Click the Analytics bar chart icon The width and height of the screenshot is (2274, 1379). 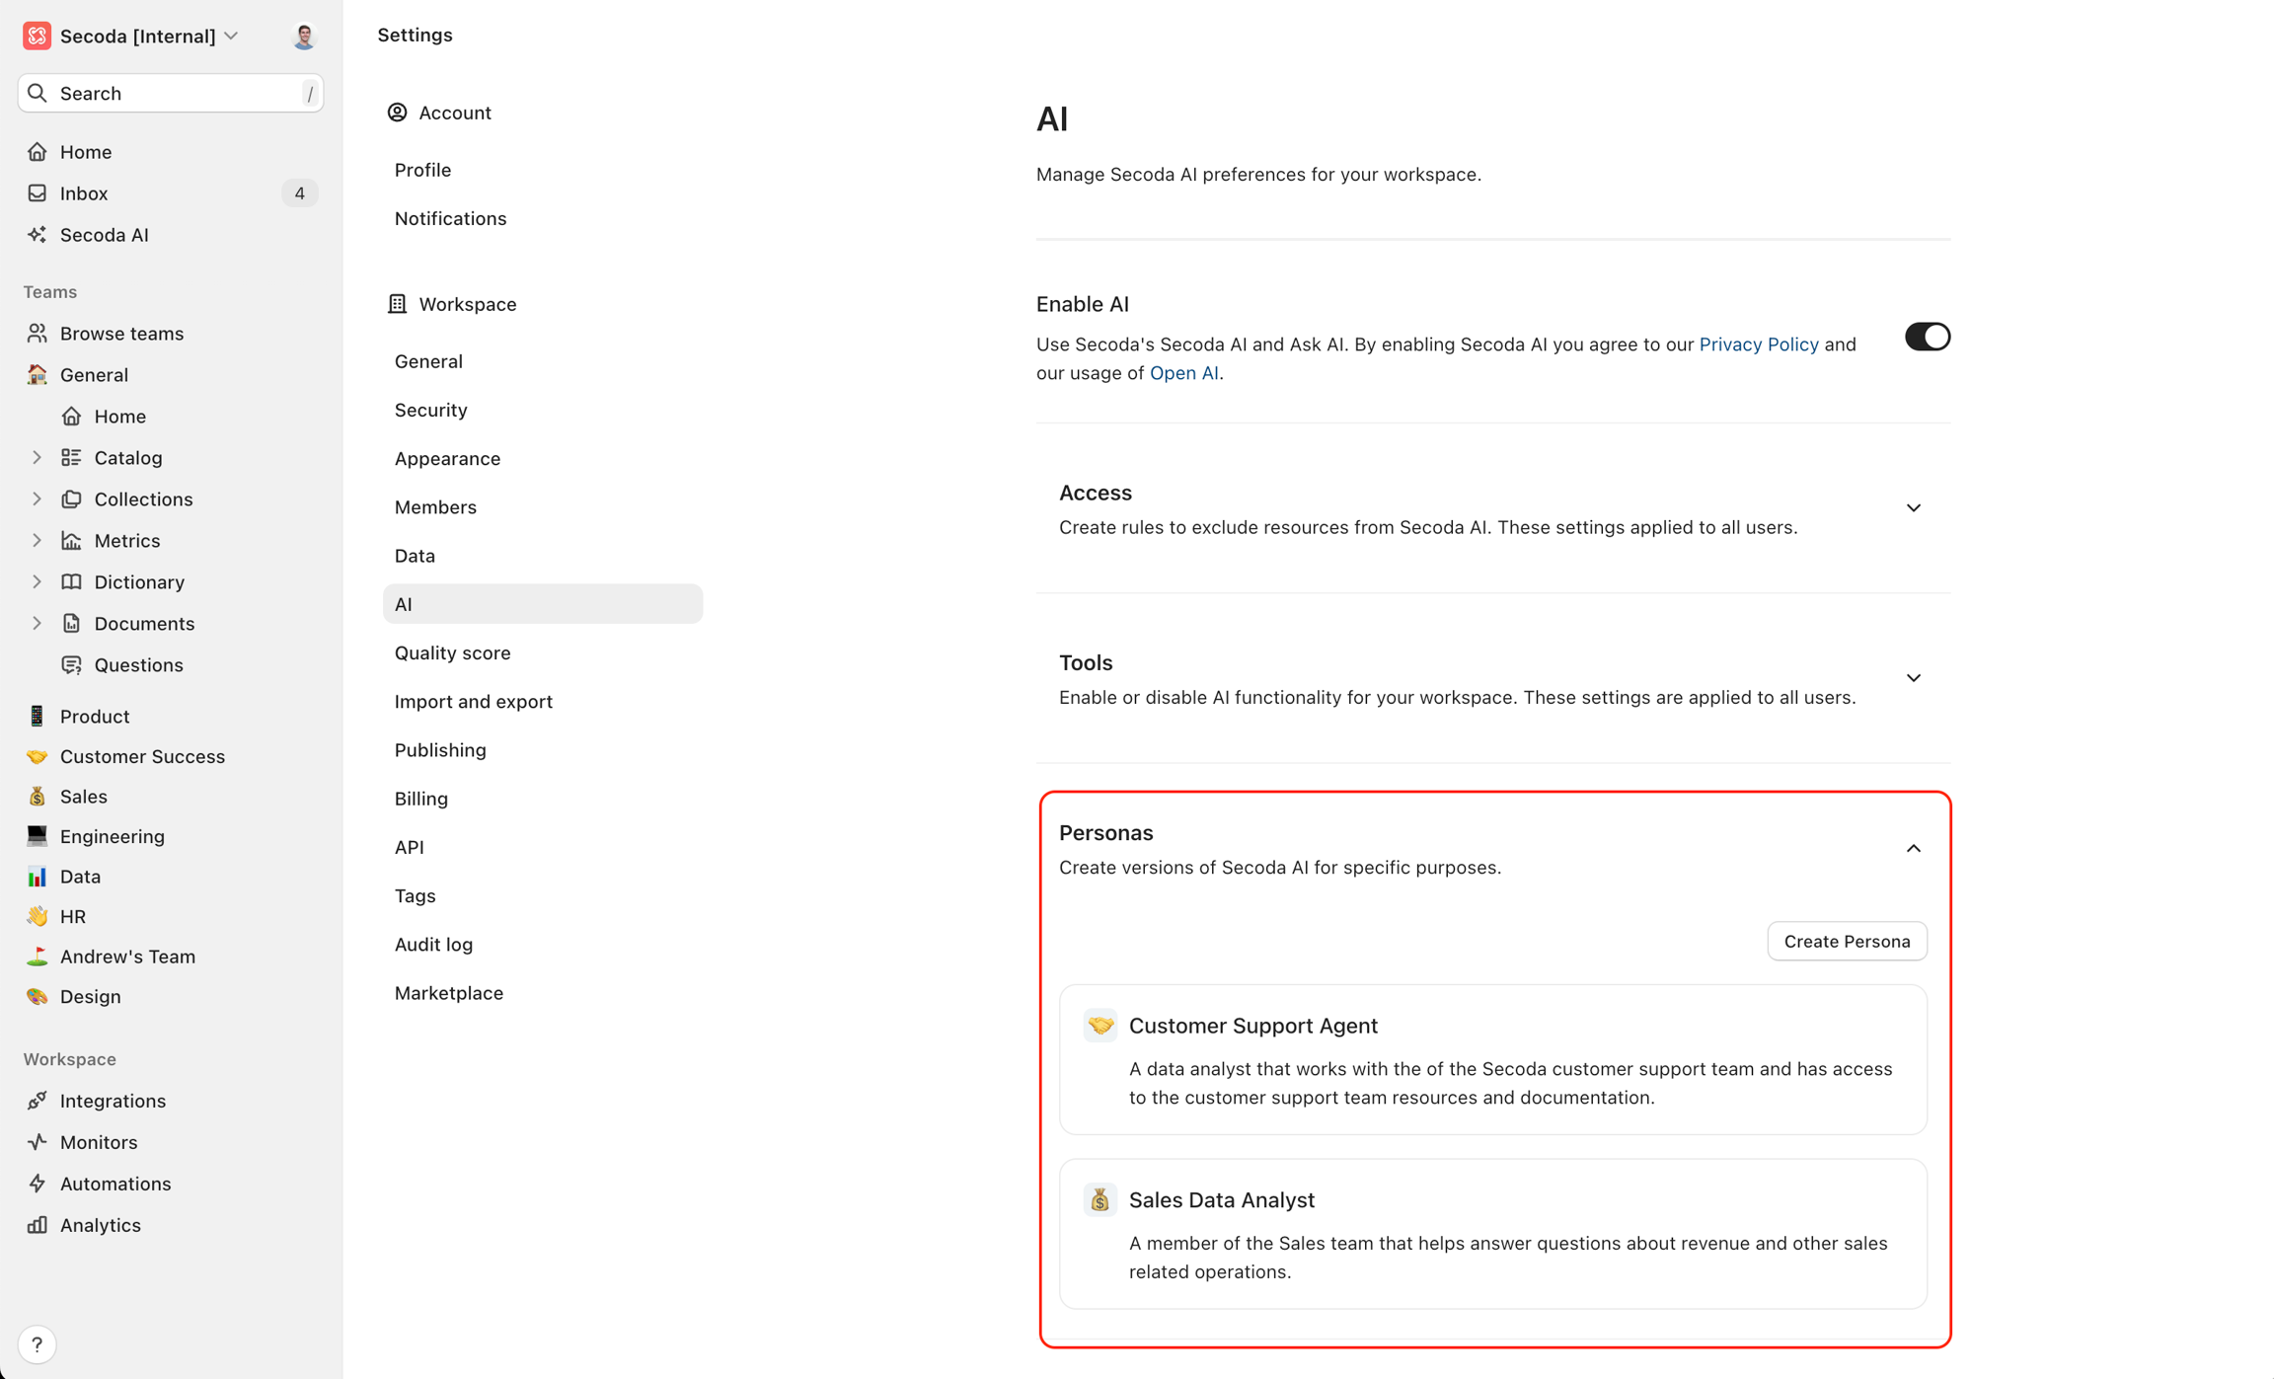coord(38,1225)
